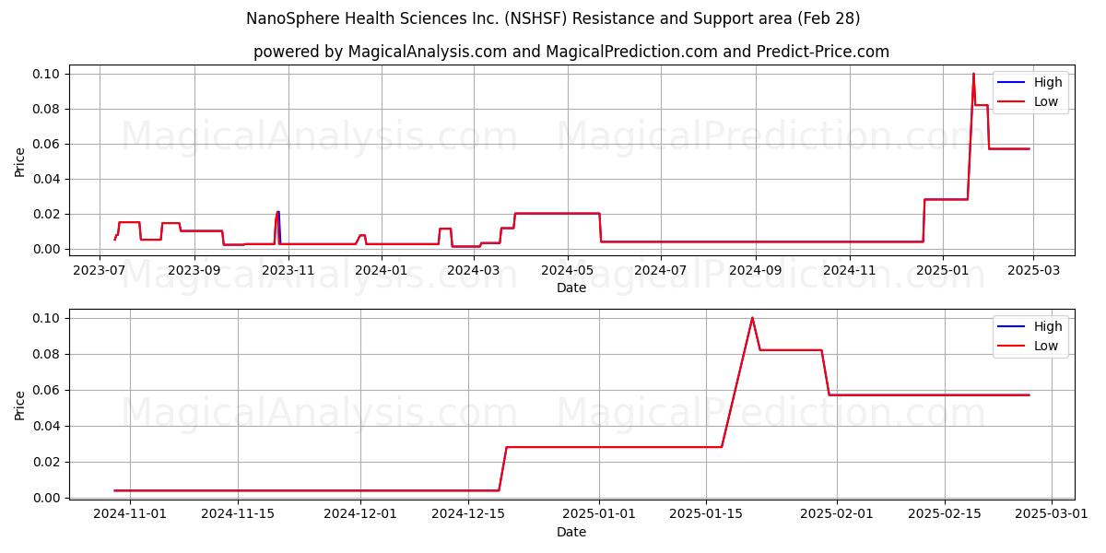Click the 2023-09 tick label
This screenshot has width=1106, height=553.
pyautogui.click(x=194, y=270)
